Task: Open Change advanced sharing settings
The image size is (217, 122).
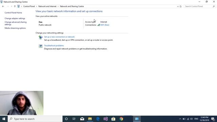Action: click(16, 23)
